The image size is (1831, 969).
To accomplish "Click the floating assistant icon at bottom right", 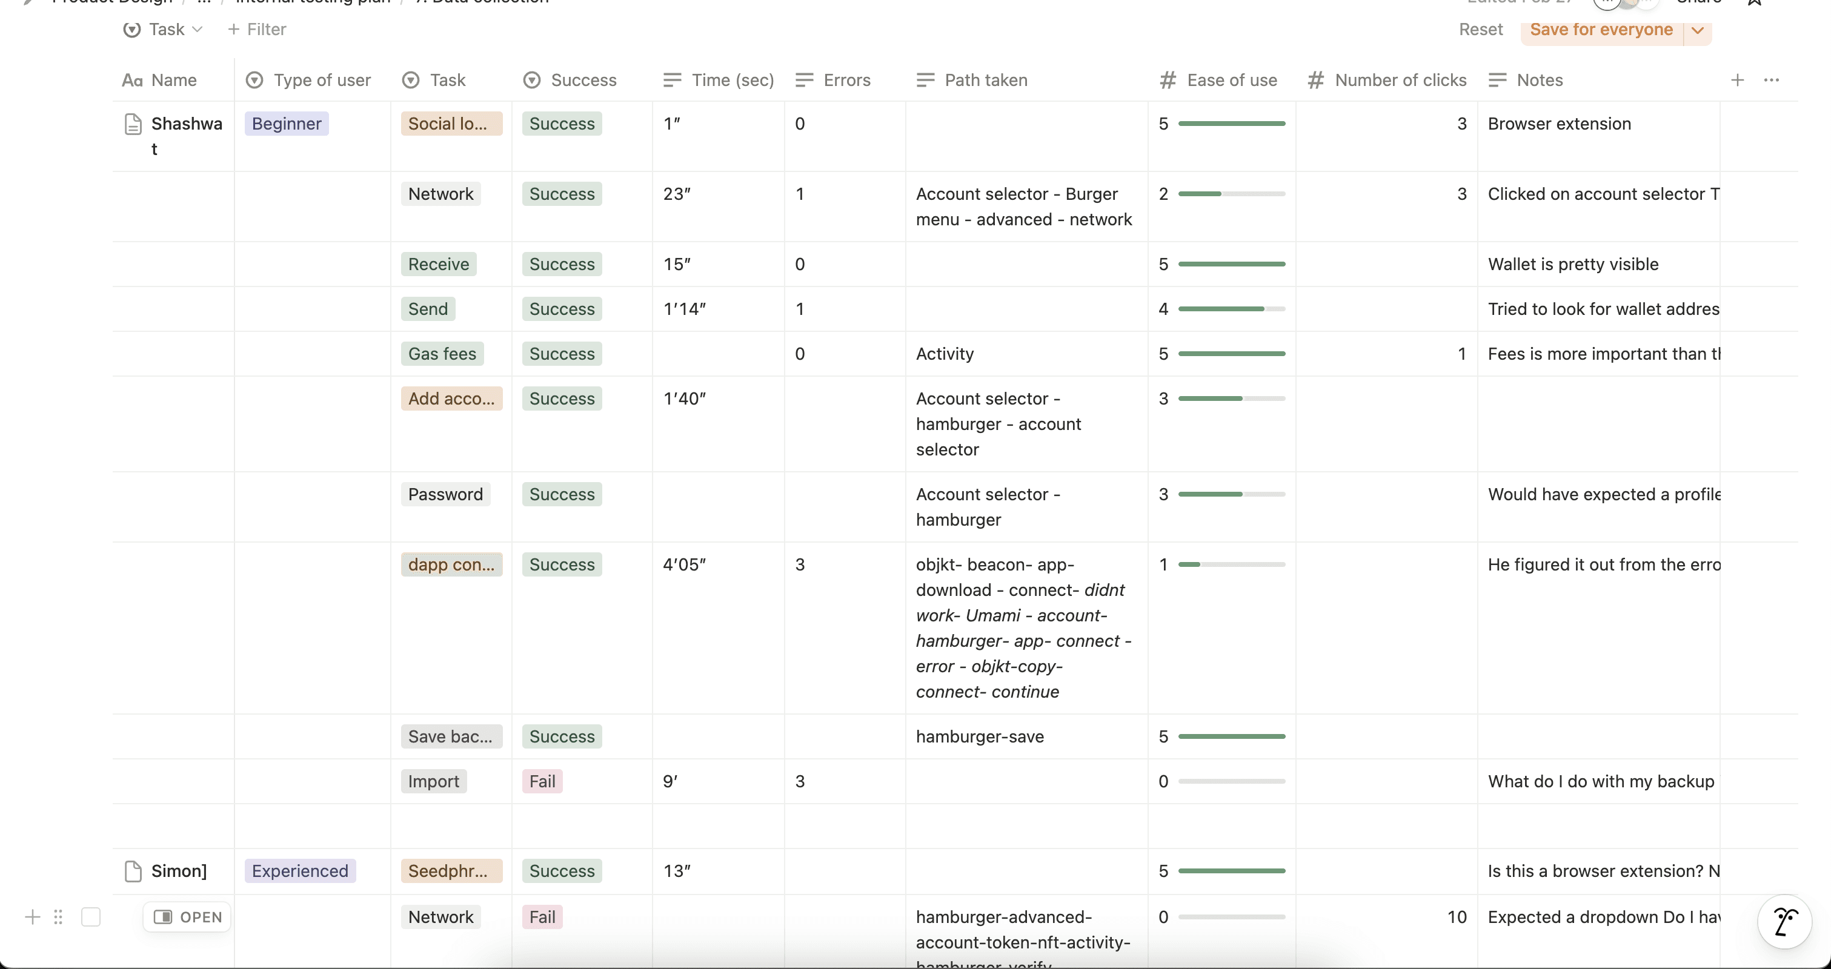I will click(1784, 922).
